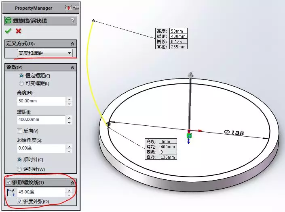285x212 pixels.
Task: Click the upper callout 直径 235mm value
Action: click(178, 47)
